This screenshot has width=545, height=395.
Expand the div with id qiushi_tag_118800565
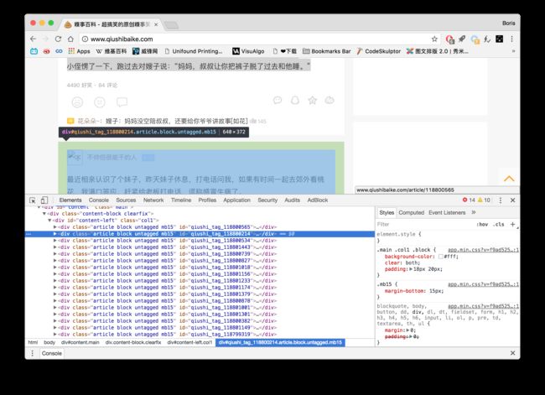pos(54,227)
